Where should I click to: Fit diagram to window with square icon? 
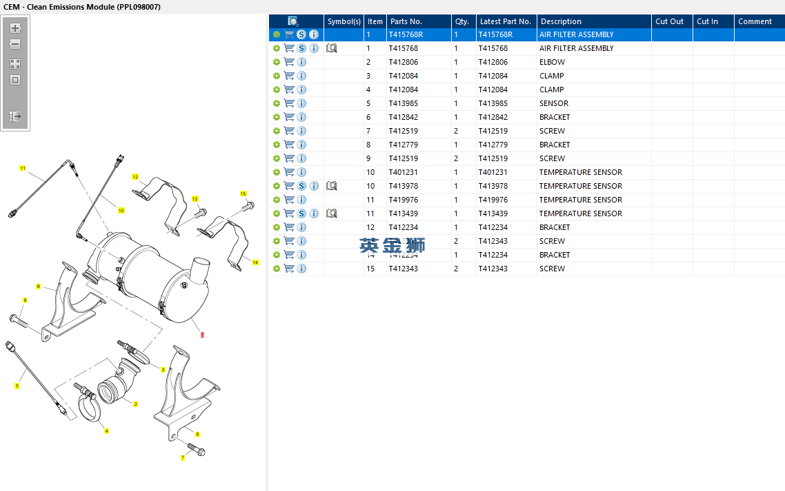tap(15, 80)
